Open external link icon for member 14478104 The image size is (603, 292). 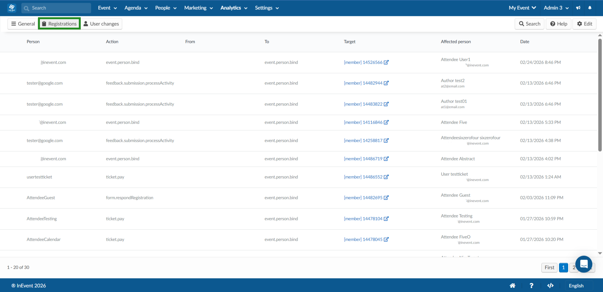(x=386, y=219)
